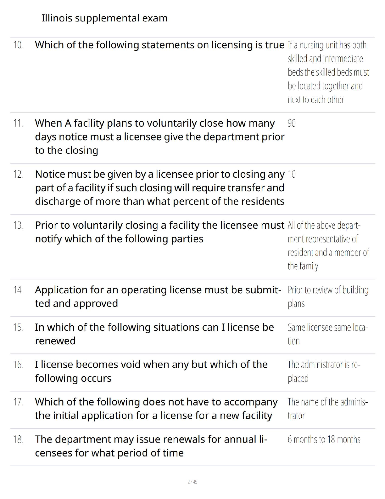Select the answer "90"
385x499 pixels.
coord(292,123)
